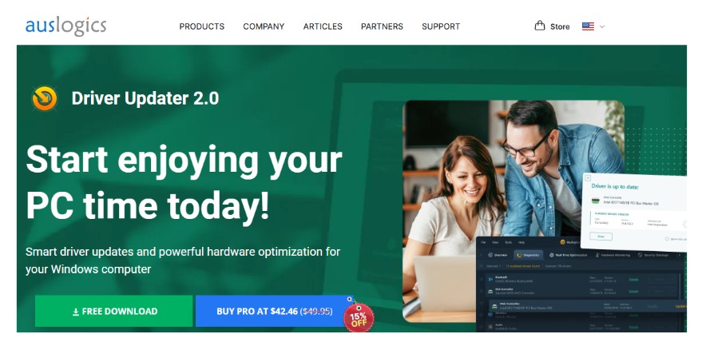702x350 pixels.
Task: Click the Overview tab icon in app preview
Action: click(490, 255)
